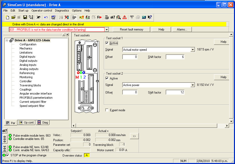This screenshot has width=235, height=164.
Task: Click the ok? icon in bottom status panel
Action: click(x=5, y=131)
